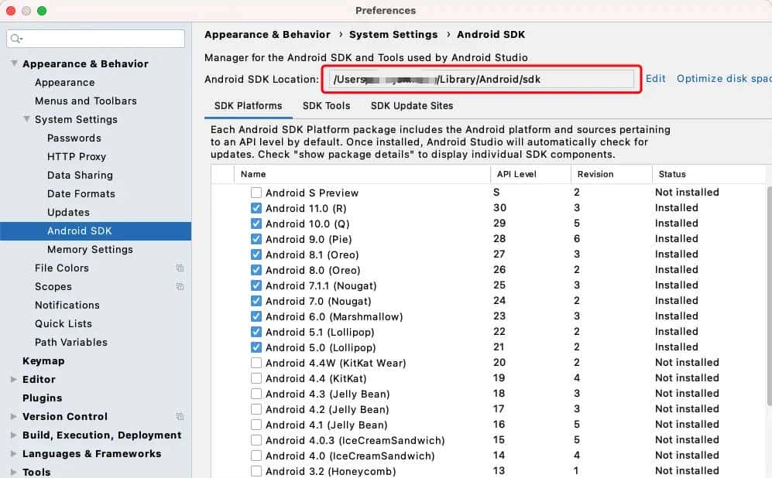Click the Optimize disk space link
Screen dimensions: 772x478
(x=723, y=79)
